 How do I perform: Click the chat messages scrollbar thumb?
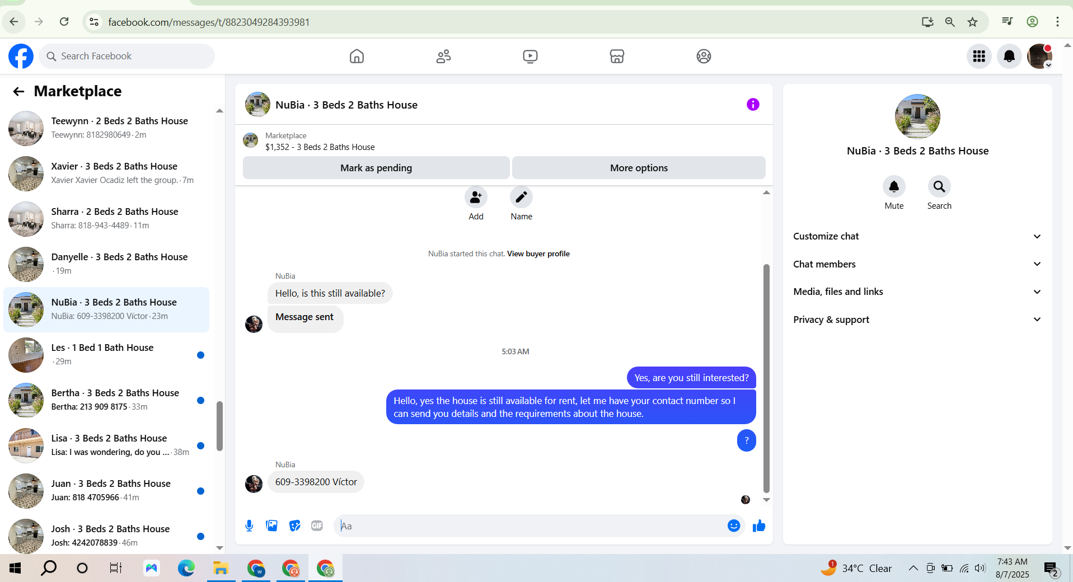pyautogui.click(x=766, y=378)
